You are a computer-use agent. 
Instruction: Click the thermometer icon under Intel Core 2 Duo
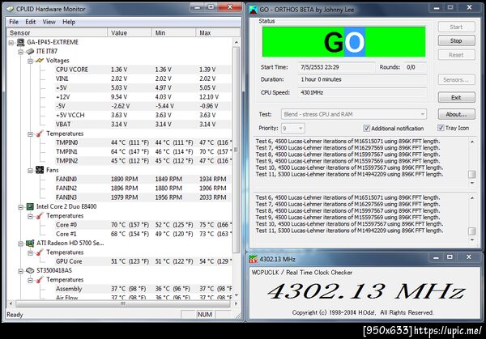click(x=40, y=216)
